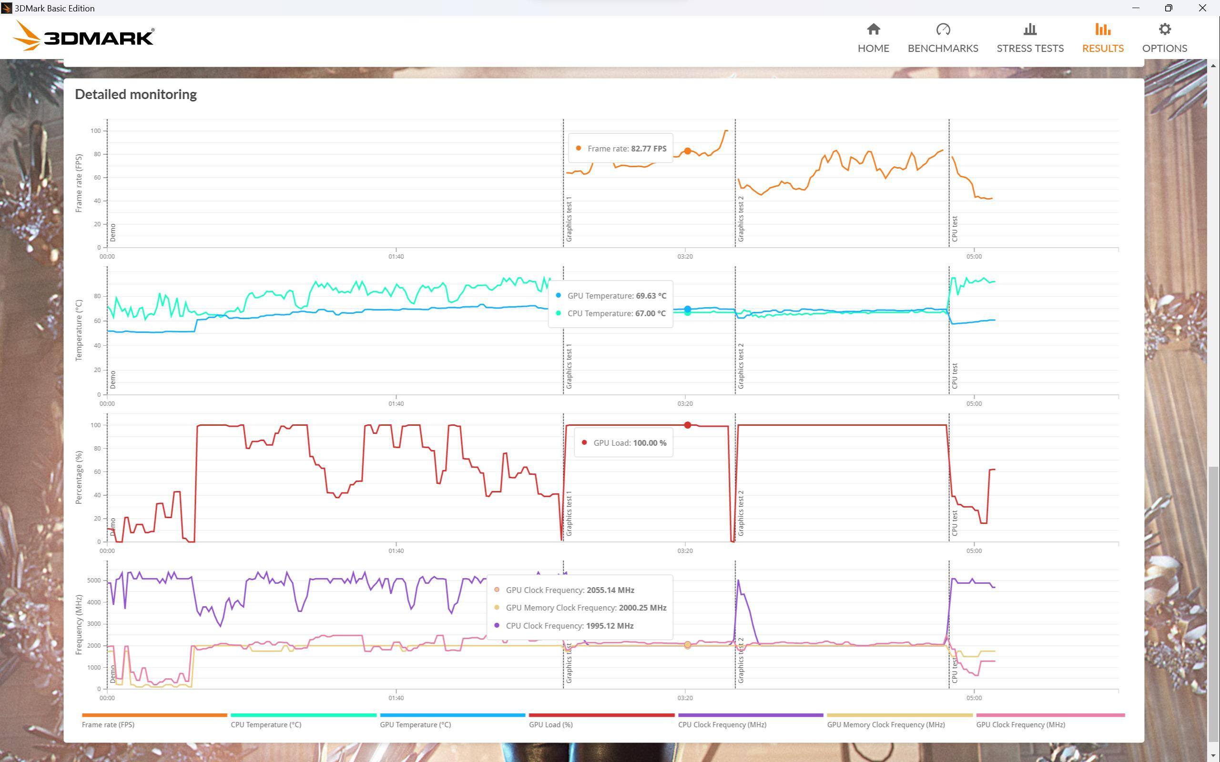
Task: Click the pink GPU Clock Frequency swatch
Action: (x=1050, y=715)
